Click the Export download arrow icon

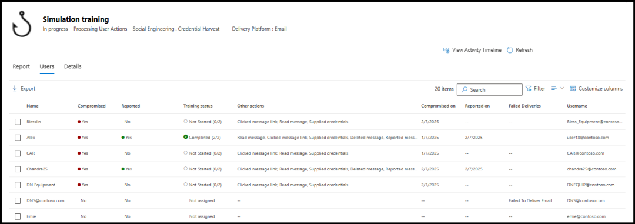[15, 89]
